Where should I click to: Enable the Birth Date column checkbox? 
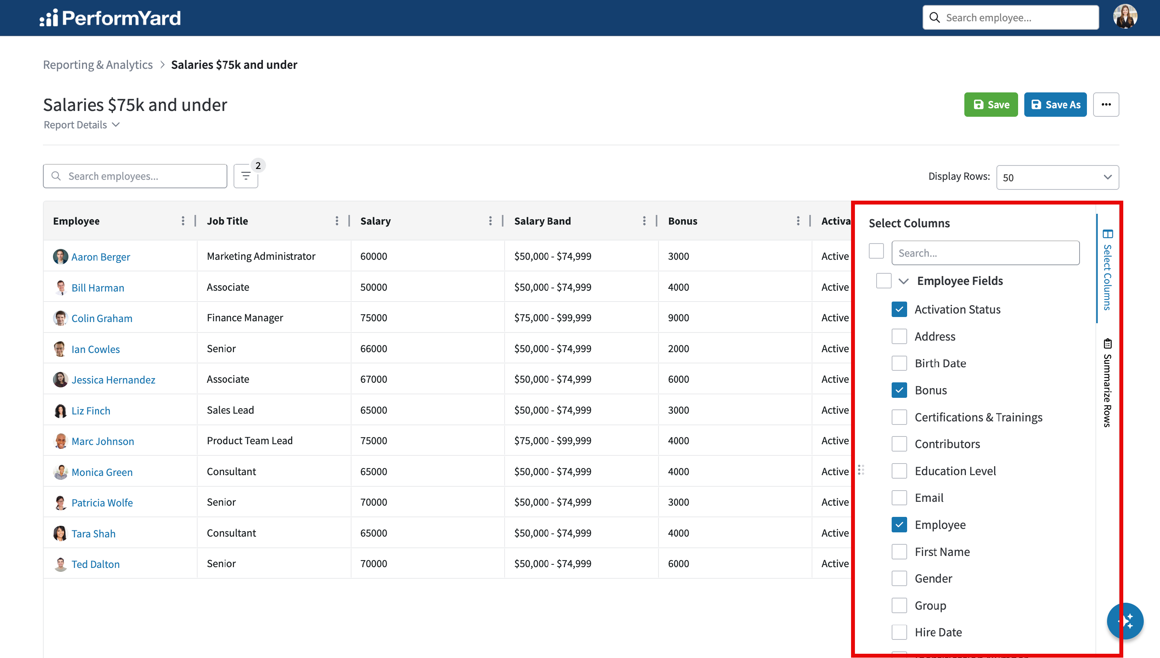tap(899, 363)
